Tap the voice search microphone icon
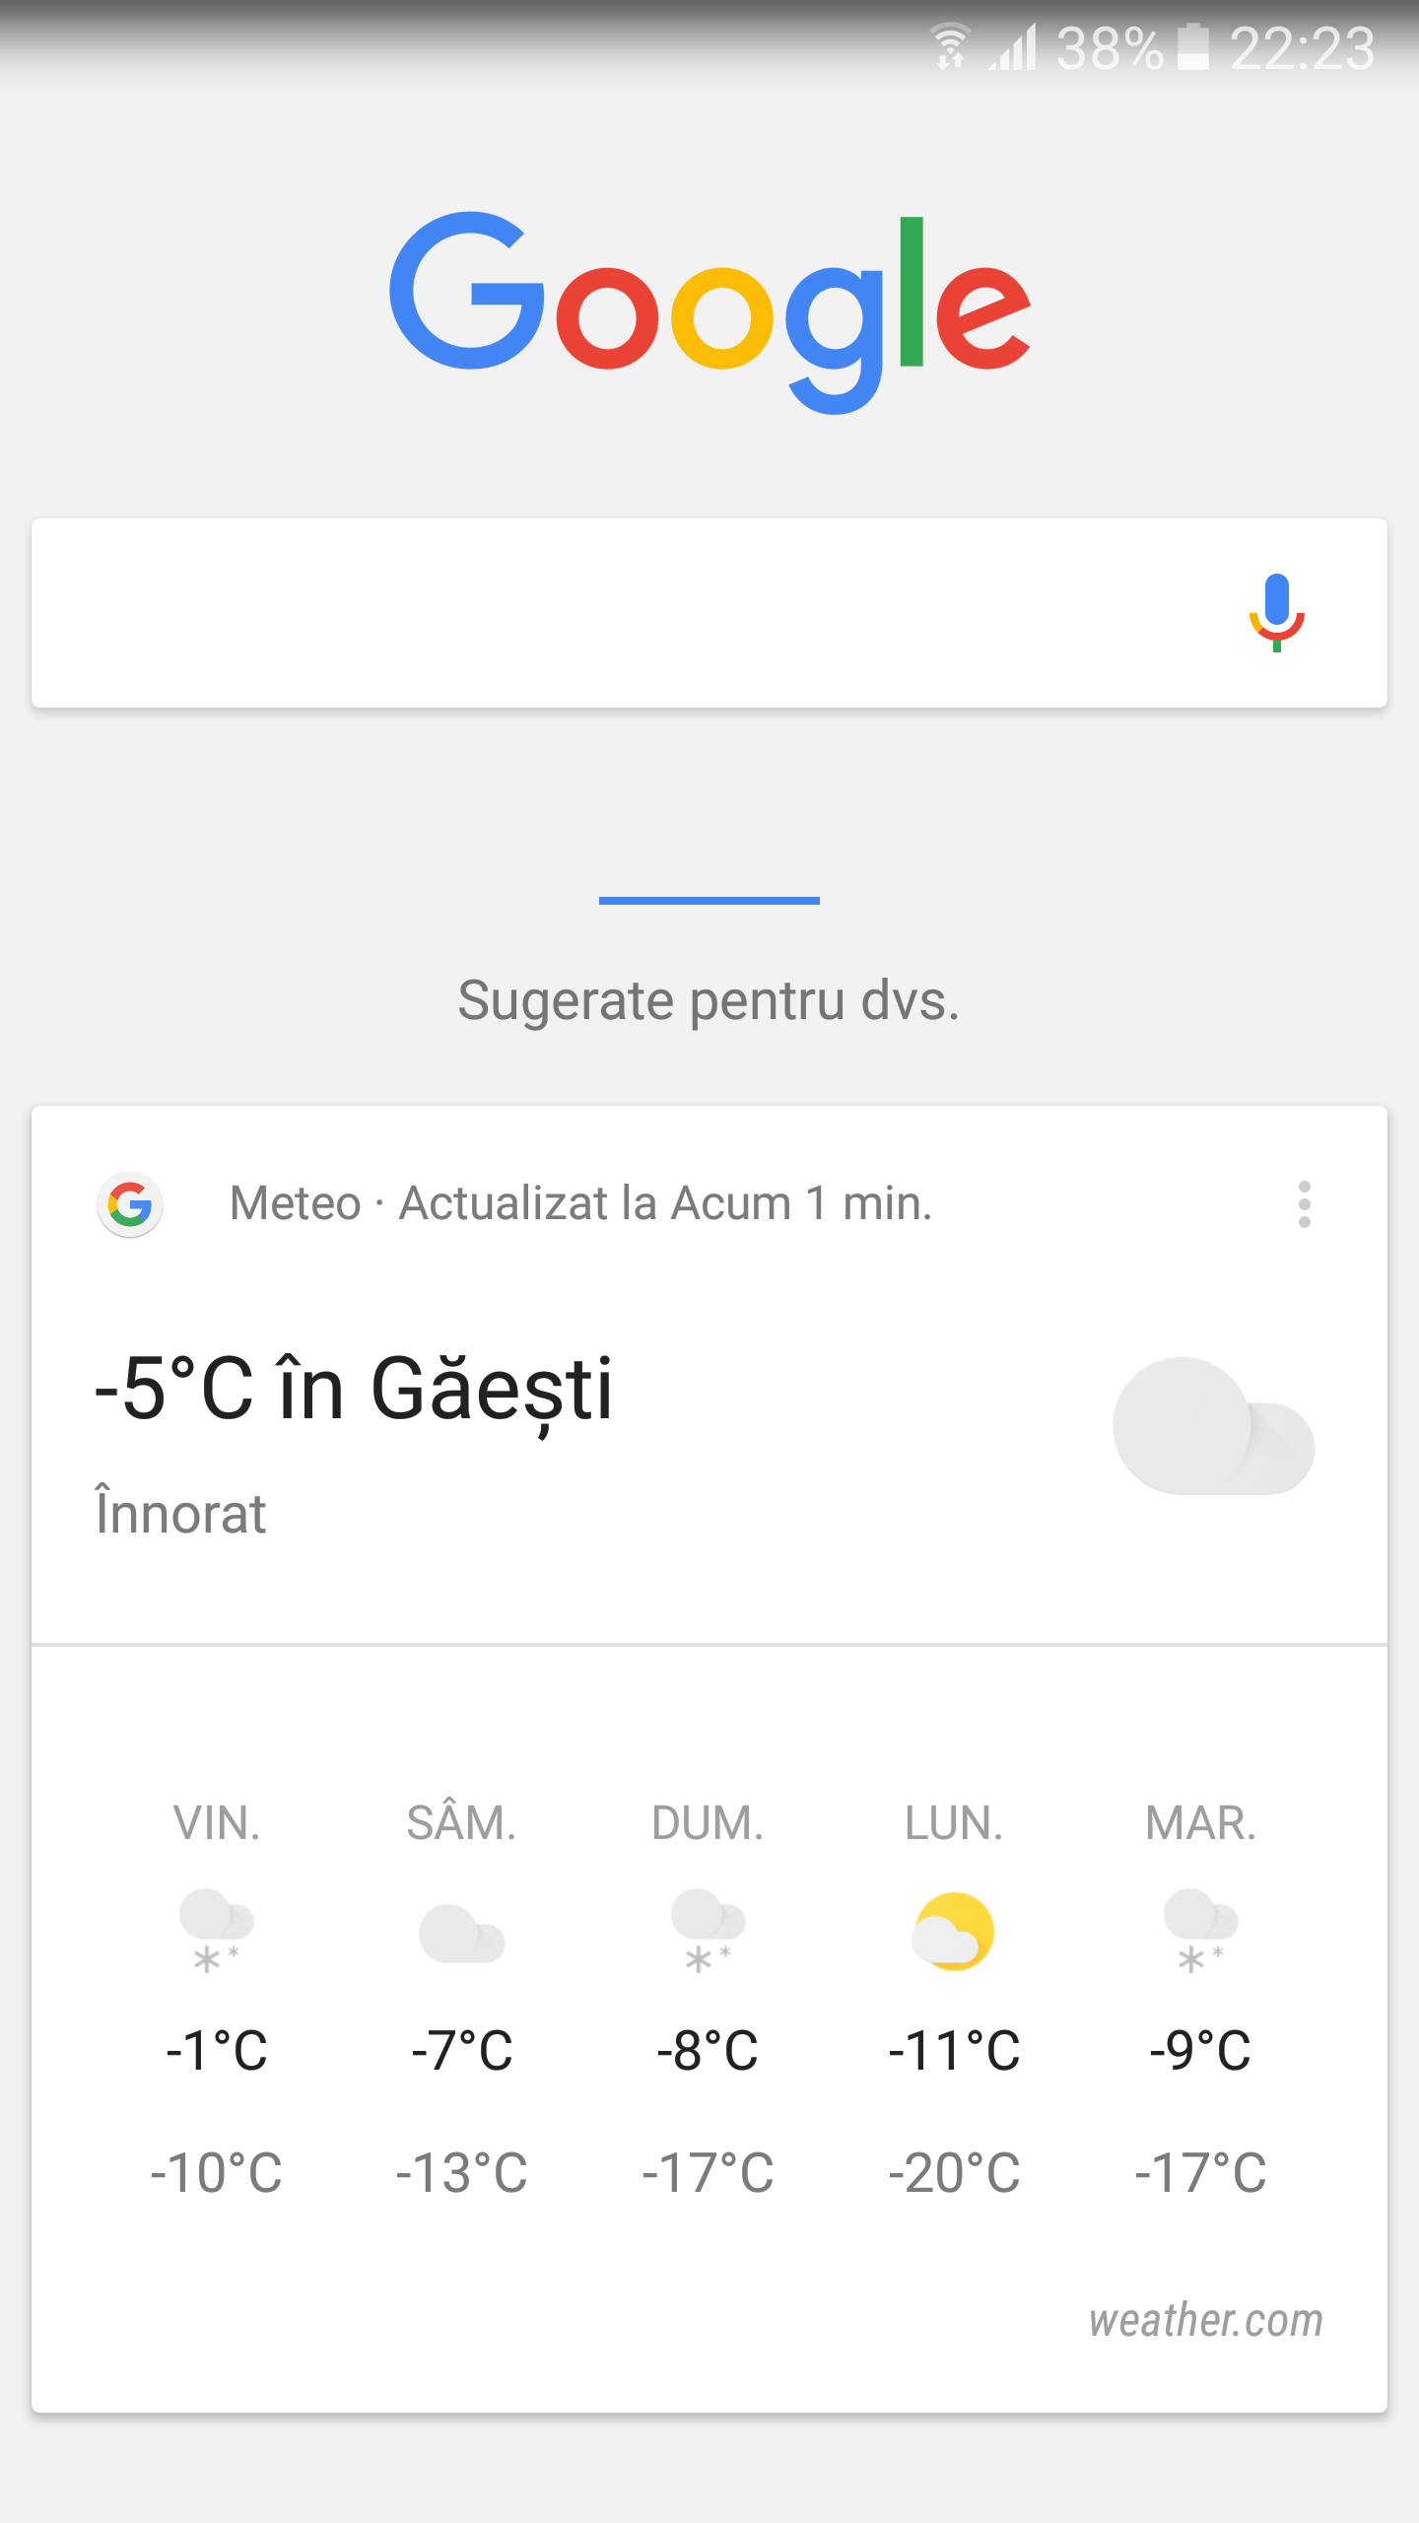Viewport: 1419px width, 2523px height. [x=1276, y=612]
